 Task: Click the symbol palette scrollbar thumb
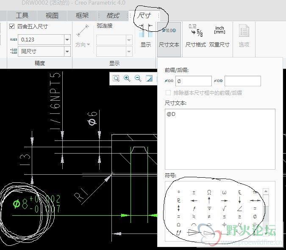[x=266, y=200]
